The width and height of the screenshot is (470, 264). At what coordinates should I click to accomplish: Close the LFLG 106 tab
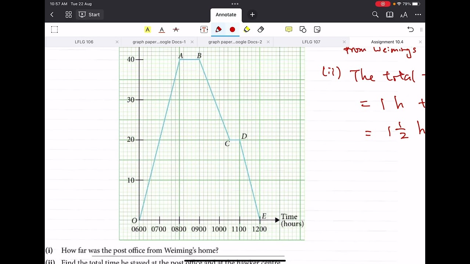point(117,42)
